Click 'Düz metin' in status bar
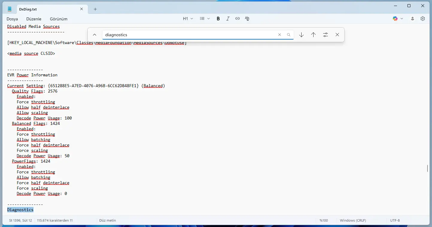The height and width of the screenshot is (227, 432). tap(107, 220)
